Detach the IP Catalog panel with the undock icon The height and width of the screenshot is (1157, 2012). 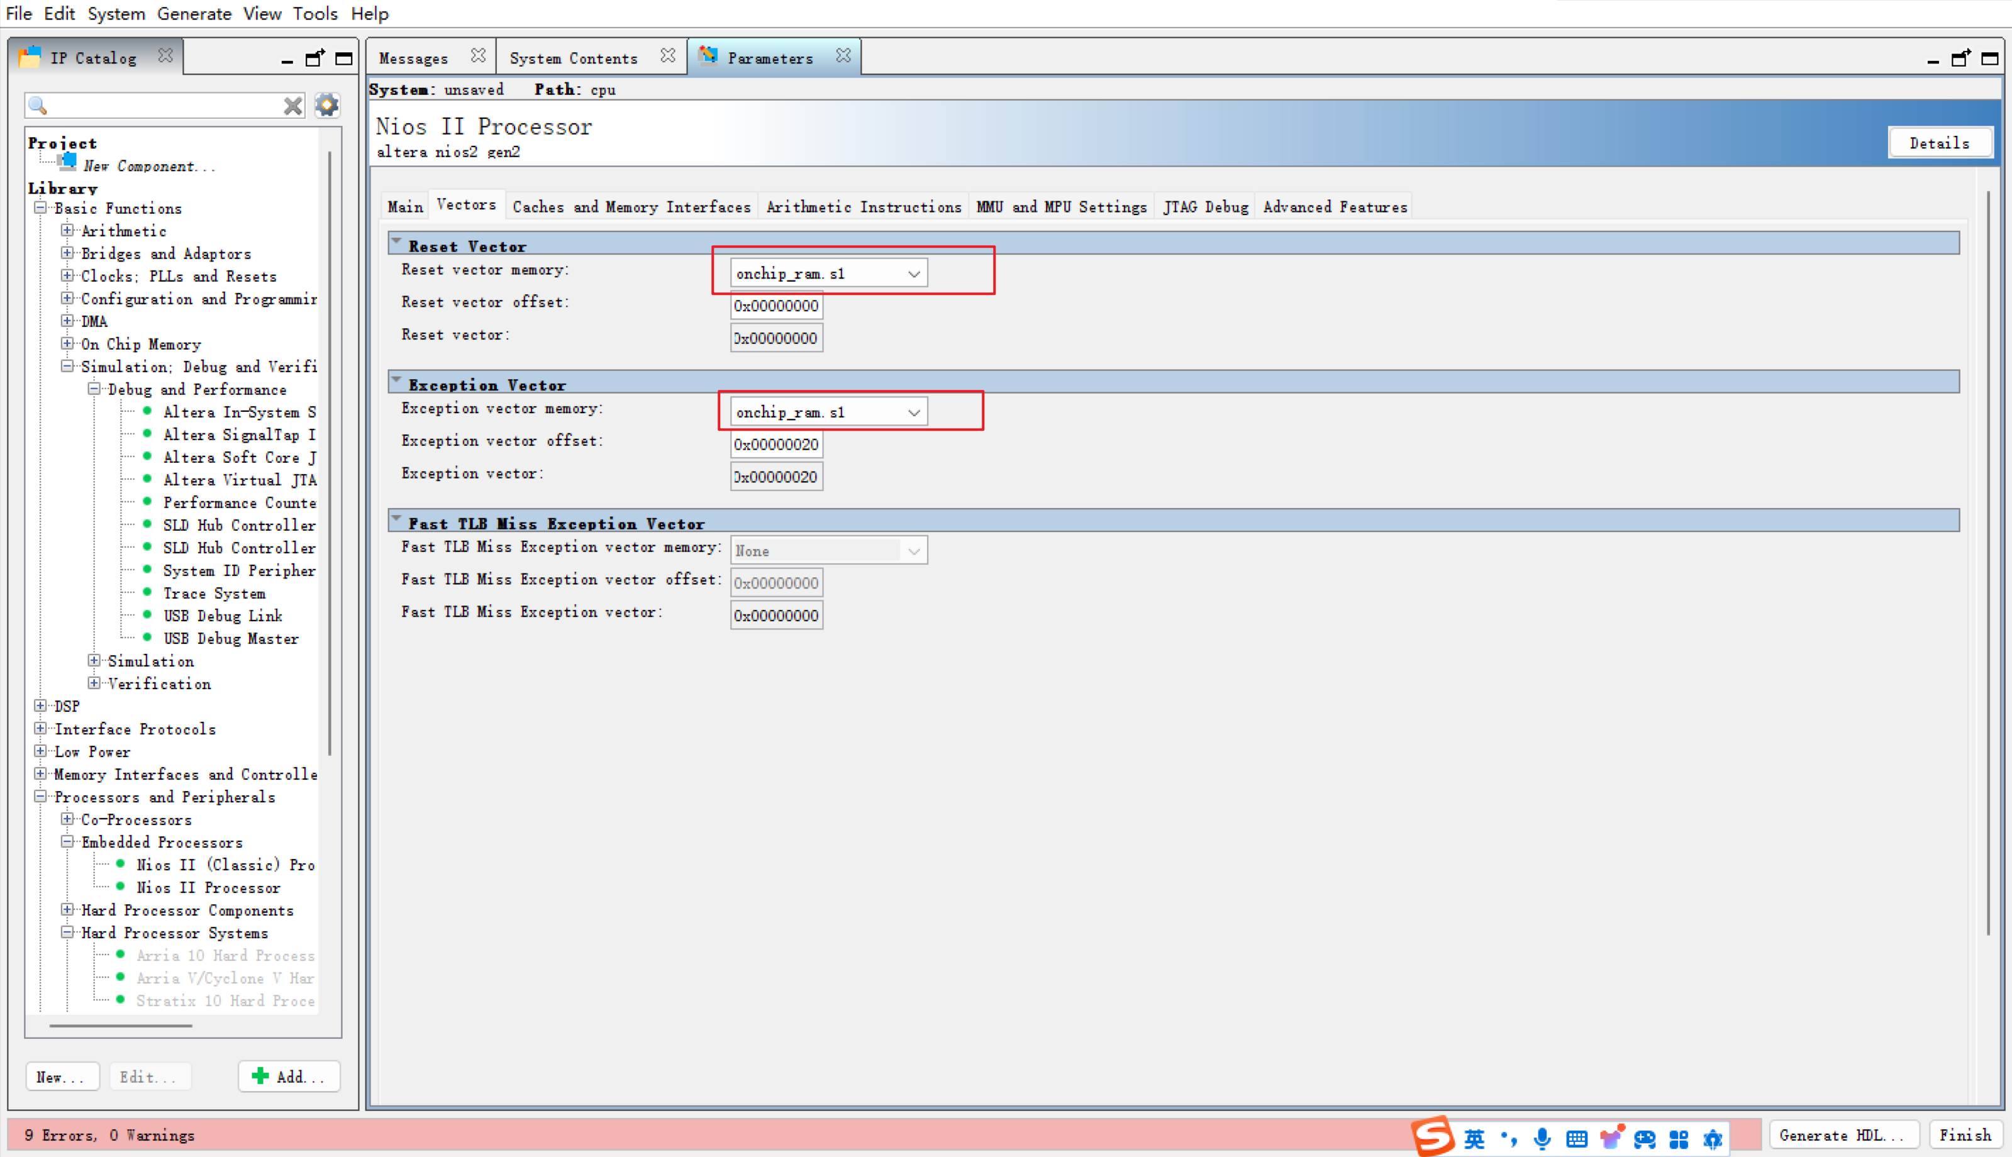pos(316,58)
